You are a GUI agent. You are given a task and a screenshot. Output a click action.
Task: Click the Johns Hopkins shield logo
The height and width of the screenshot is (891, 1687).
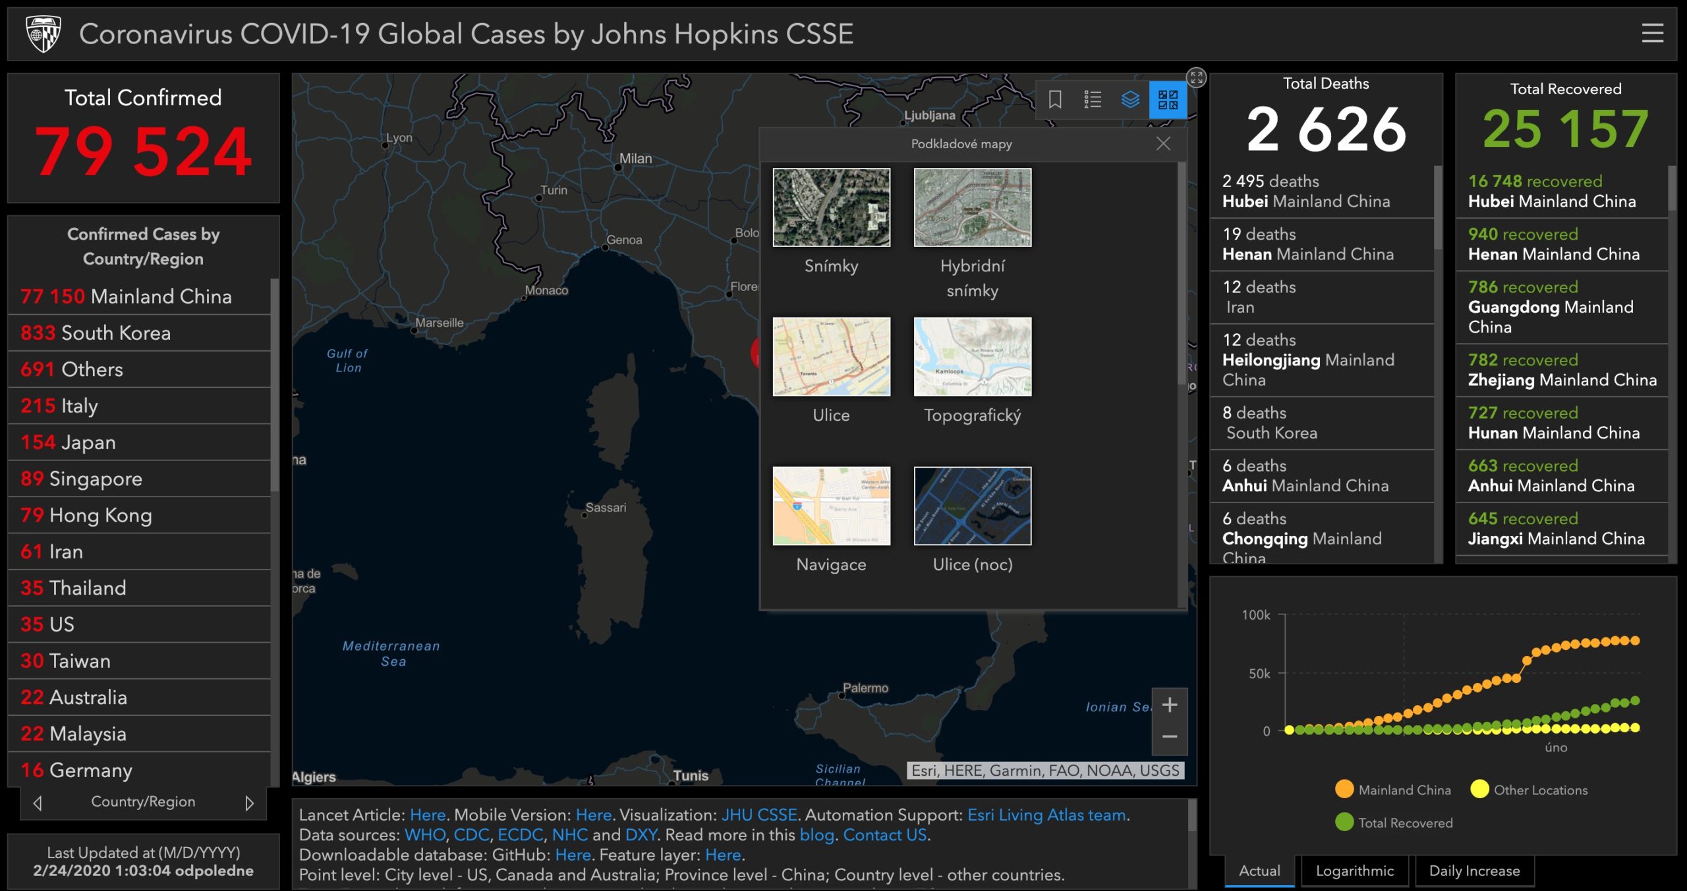point(43,34)
